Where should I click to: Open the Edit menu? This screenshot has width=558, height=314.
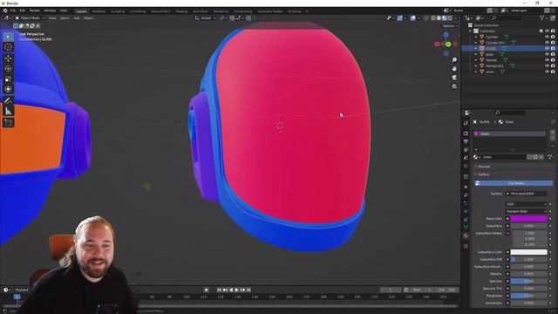coord(23,11)
